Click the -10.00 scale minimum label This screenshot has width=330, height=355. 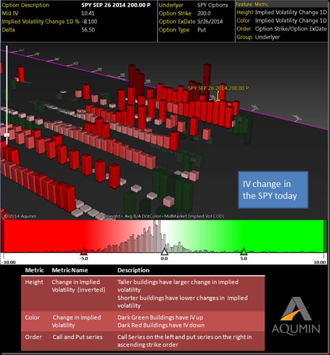[x=8, y=262]
